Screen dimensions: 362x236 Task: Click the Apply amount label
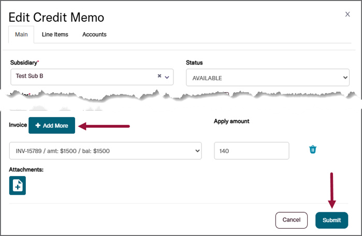(231, 121)
